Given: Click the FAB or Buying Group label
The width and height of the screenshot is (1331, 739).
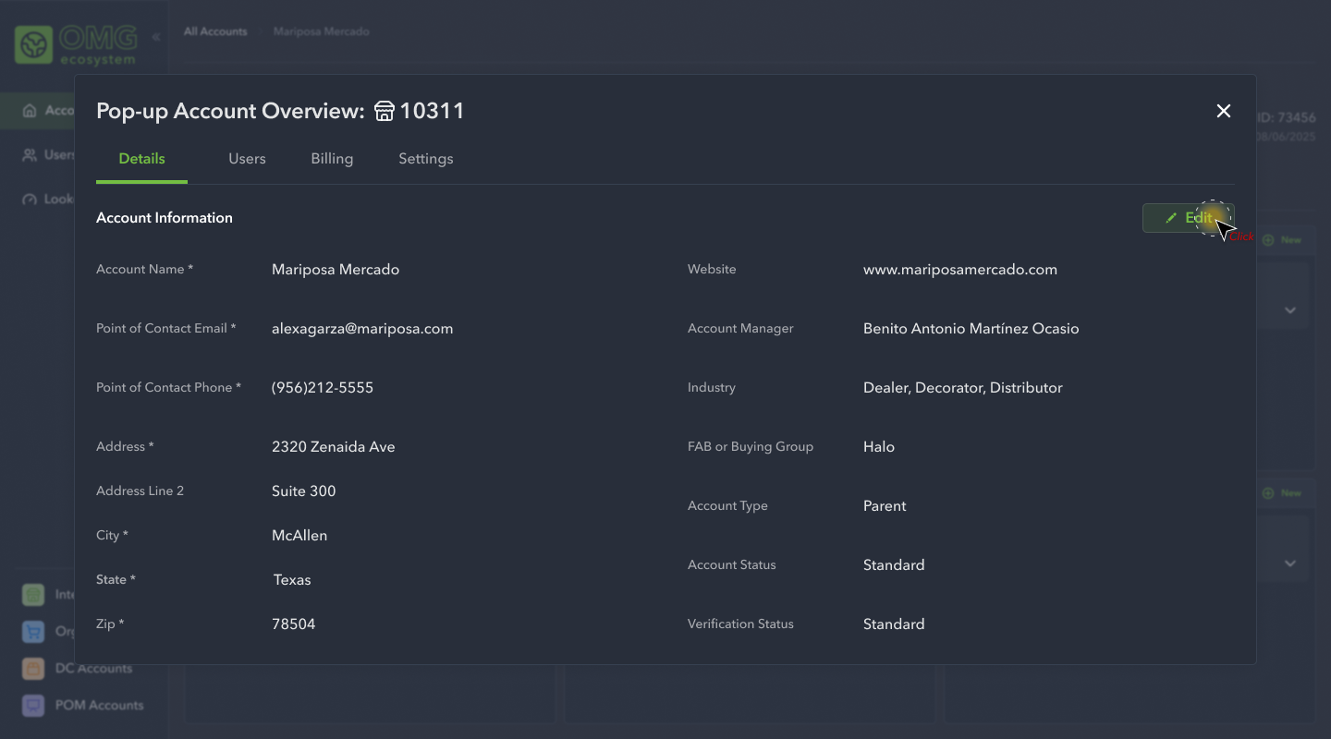Looking at the screenshot, I should [x=751, y=446].
